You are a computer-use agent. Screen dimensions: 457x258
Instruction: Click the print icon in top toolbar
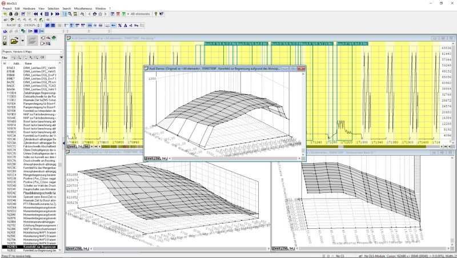(17, 14)
